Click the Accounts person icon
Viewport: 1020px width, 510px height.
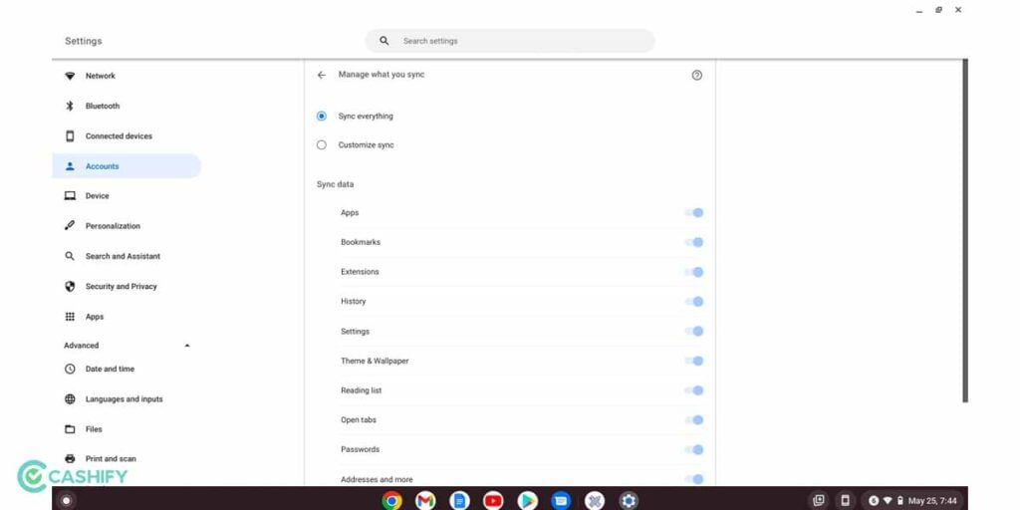70,166
